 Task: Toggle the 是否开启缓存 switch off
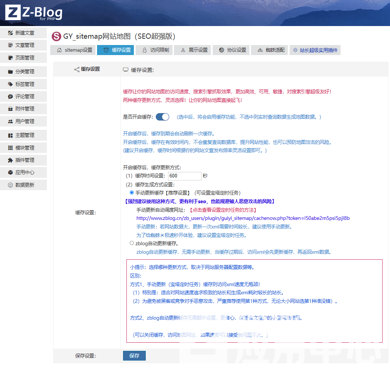pos(162,117)
